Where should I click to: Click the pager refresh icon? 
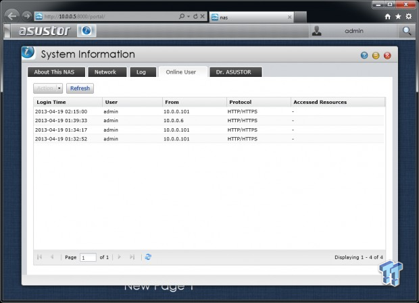click(148, 257)
